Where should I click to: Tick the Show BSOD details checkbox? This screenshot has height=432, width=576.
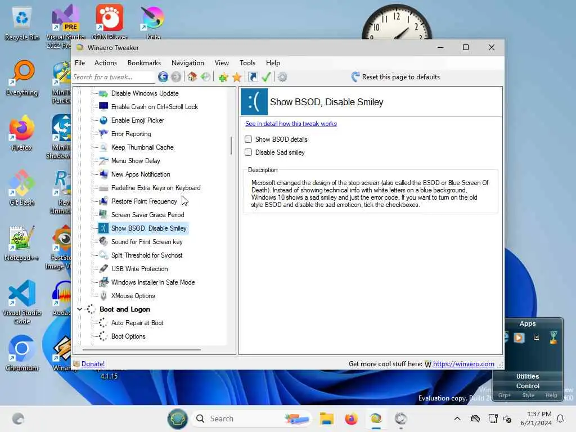coord(248,139)
